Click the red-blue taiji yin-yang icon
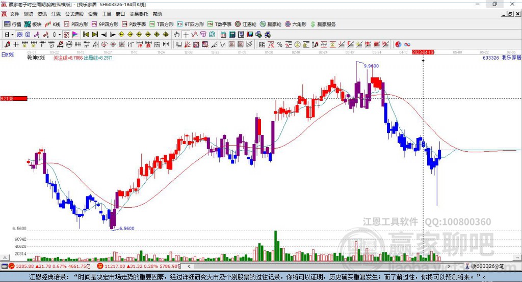Image resolution: width=522 pixels, height=282 pixels. tap(398, 45)
